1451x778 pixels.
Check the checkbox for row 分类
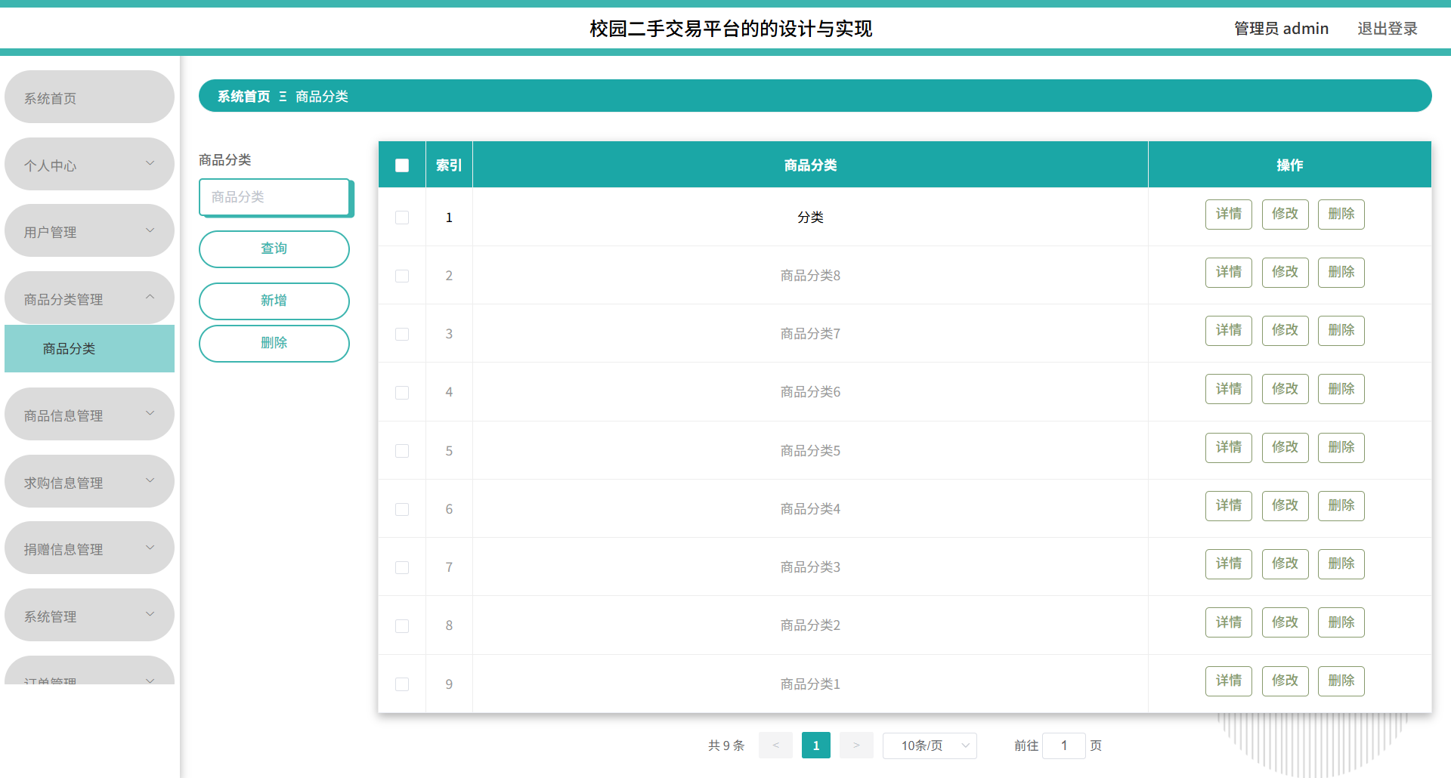401,217
